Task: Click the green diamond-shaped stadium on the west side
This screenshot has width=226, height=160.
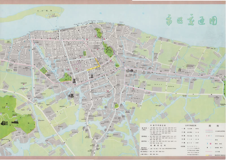Action: 43,70
